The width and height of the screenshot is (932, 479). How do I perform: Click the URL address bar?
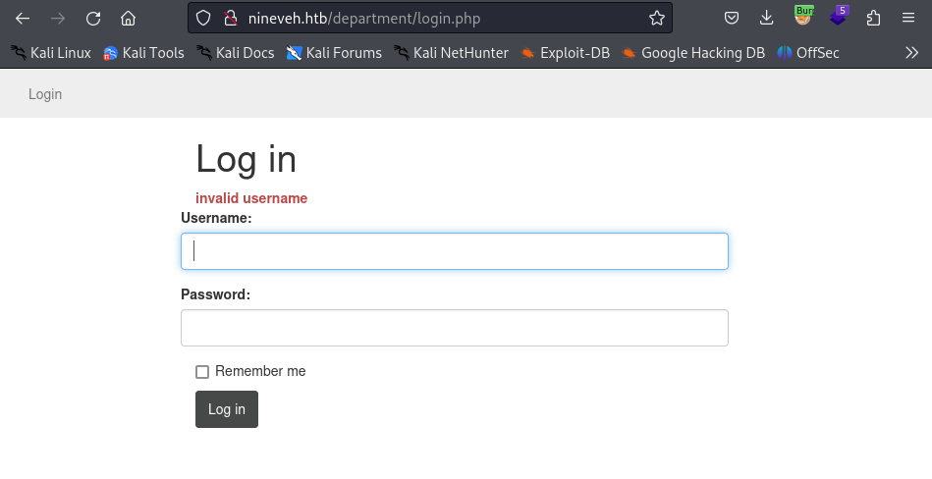442,18
